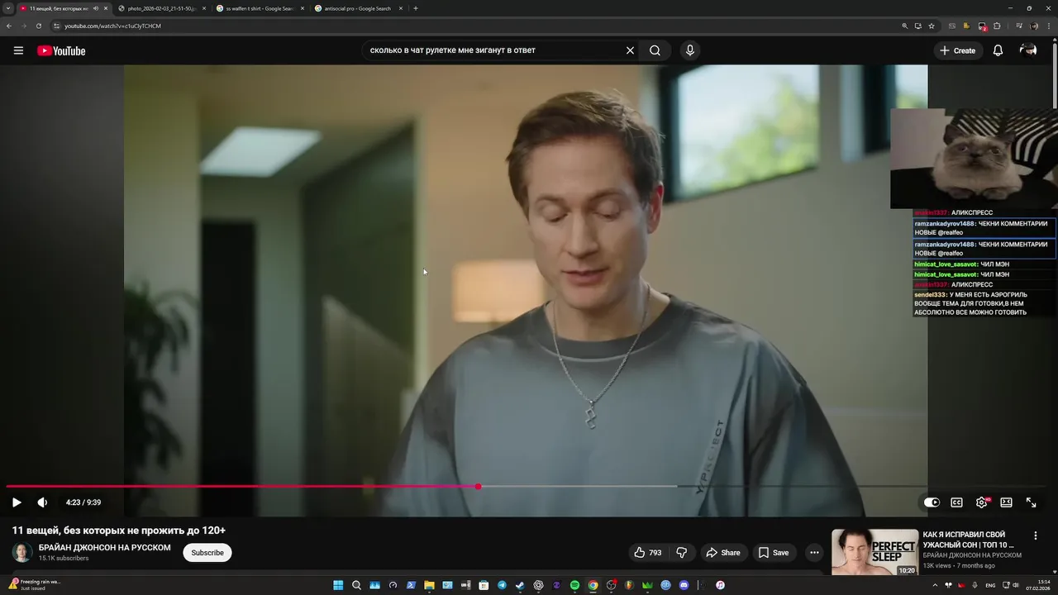The image size is (1058, 595).
Task: Clear the YouTube search query text
Action: click(630, 50)
